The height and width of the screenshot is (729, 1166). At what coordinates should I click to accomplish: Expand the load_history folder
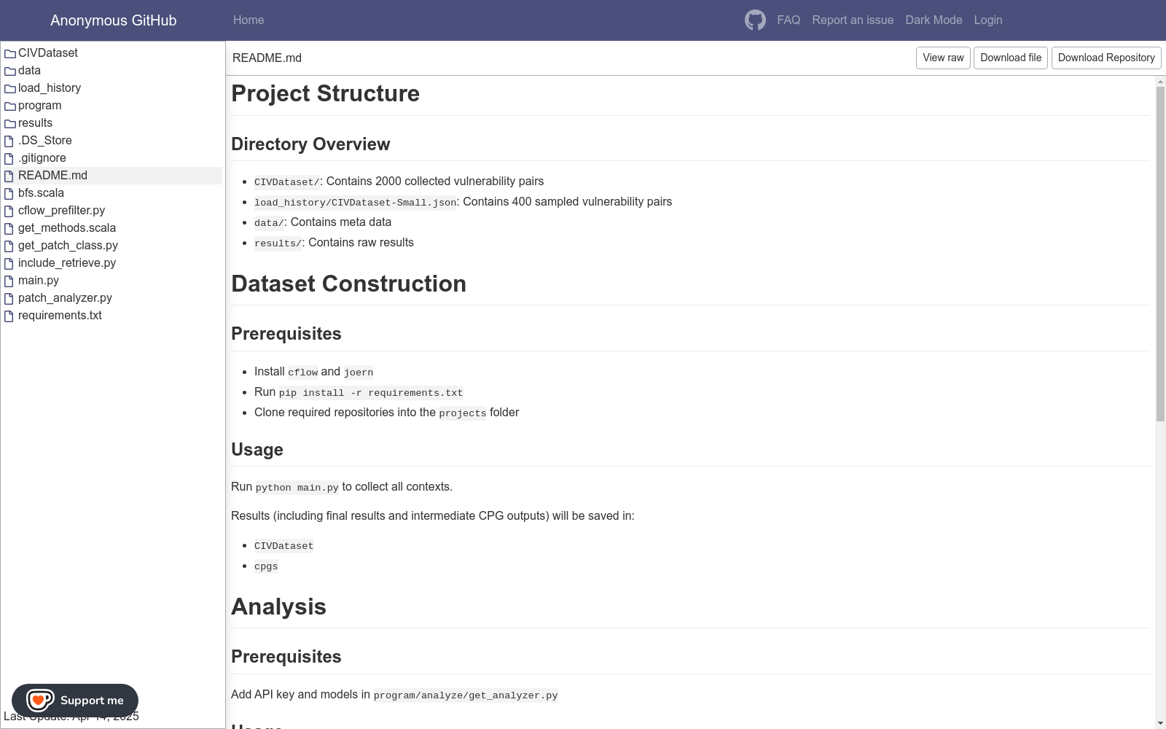[x=50, y=87]
